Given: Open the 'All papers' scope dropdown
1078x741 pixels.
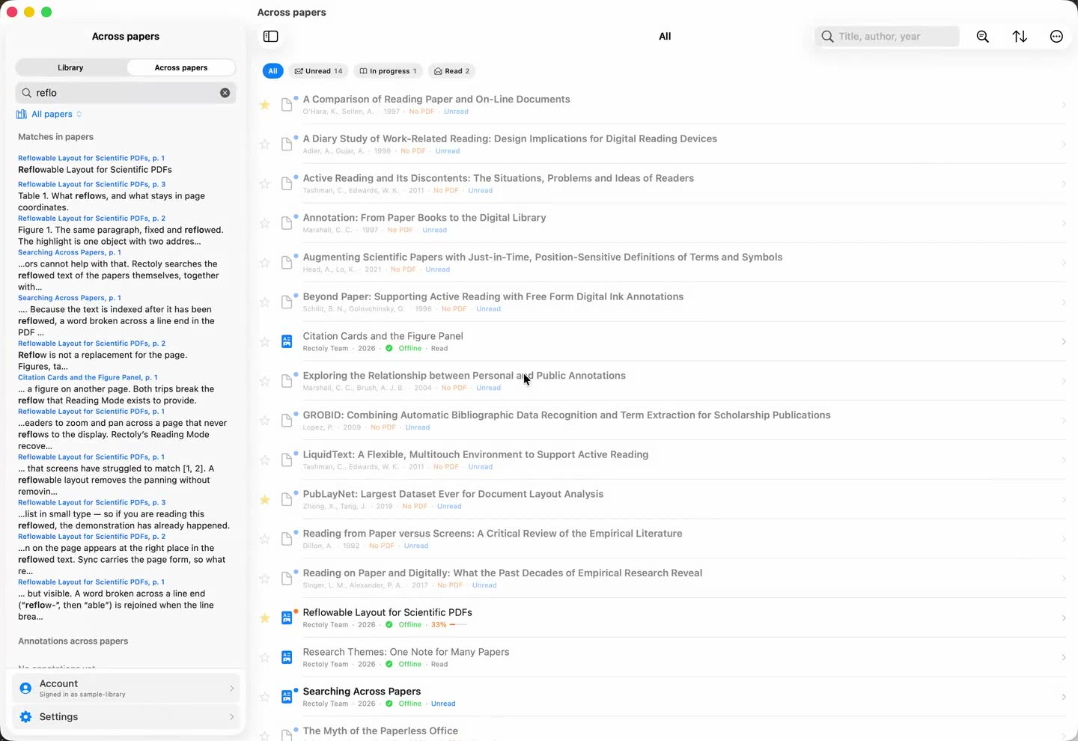Looking at the screenshot, I should (x=49, y=115).
